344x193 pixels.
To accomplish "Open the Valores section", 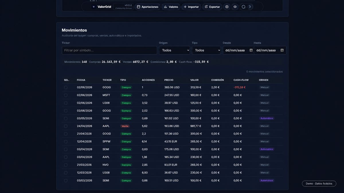I will point(171,7).
